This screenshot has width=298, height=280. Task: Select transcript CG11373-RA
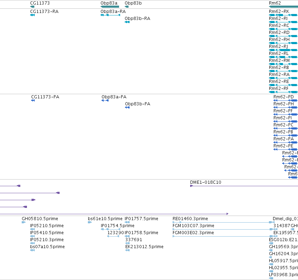point(44,12)
